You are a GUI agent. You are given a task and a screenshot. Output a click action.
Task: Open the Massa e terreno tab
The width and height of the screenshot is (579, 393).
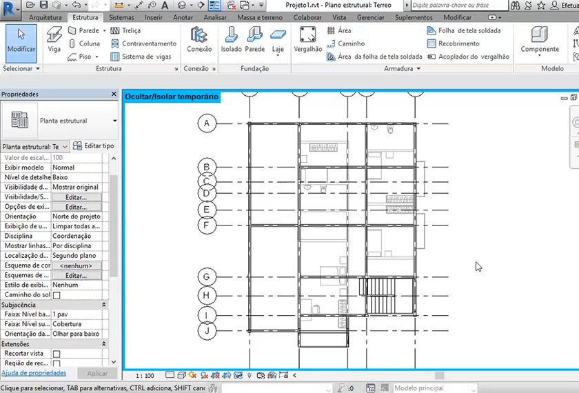tap(261, 17)
